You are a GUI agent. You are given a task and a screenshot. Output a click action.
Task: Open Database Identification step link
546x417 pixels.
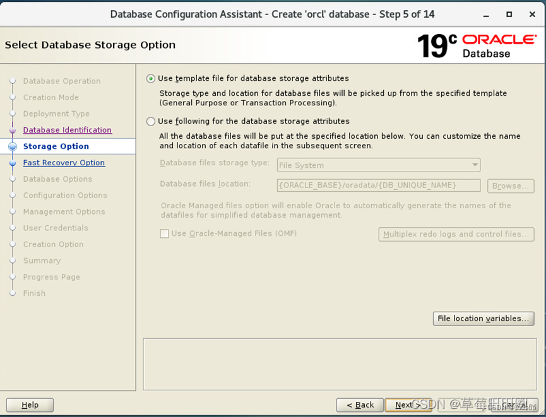[67, 130]
